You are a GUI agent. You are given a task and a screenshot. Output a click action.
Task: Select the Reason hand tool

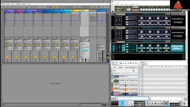point(136,63)
